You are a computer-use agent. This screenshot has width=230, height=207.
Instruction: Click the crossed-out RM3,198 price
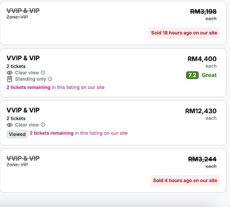click(x=203, y=12)
